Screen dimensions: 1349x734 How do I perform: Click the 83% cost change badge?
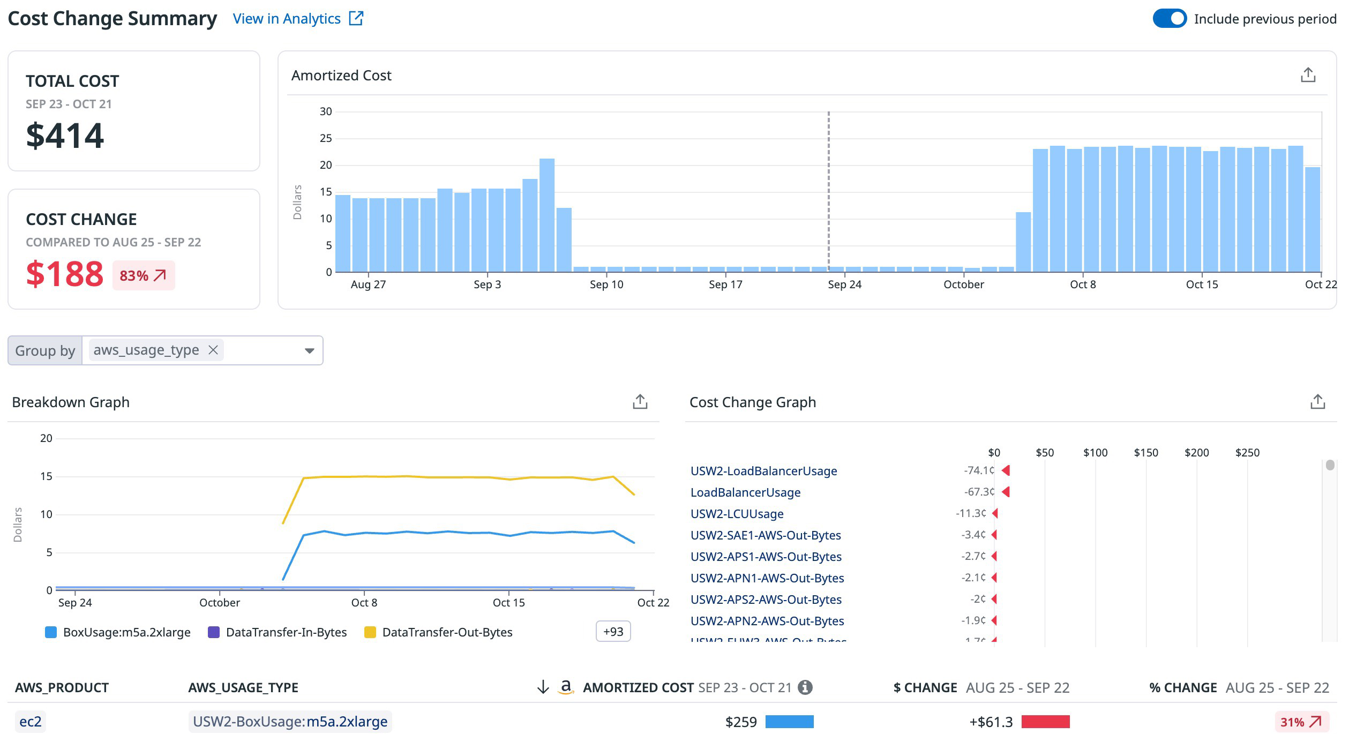pos(143,275)
